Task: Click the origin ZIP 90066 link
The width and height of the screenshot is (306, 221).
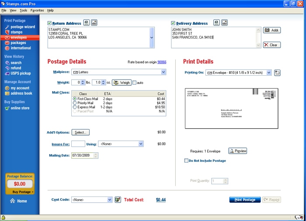Action: coord(162,62)
